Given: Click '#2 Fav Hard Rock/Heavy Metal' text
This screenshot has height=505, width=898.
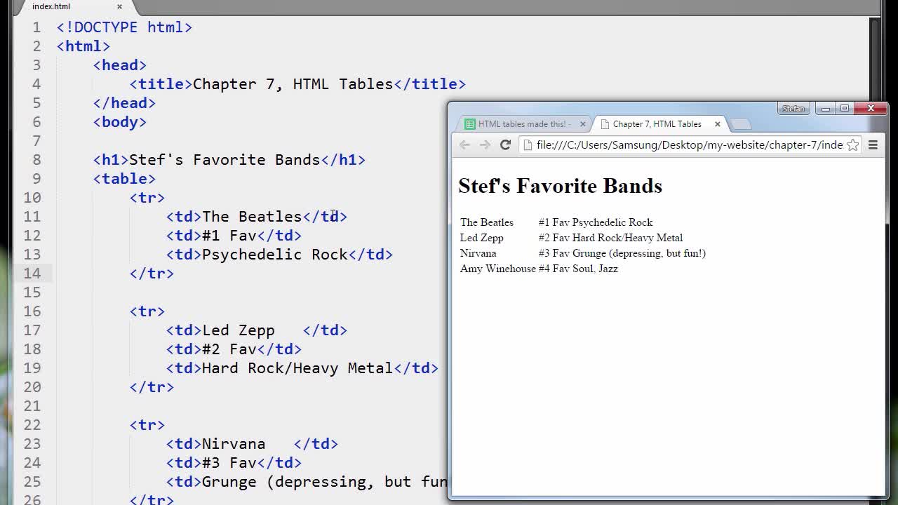Looking at the screenshot, I should click(610, 238).
